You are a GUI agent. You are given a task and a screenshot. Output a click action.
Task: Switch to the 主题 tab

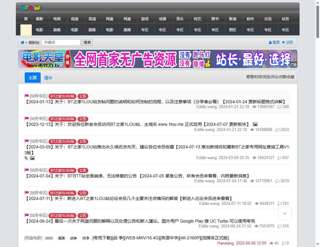32,78
